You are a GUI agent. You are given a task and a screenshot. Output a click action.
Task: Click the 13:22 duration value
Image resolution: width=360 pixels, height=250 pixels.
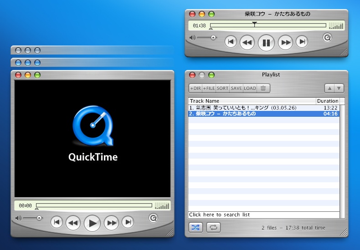(330, 108)
